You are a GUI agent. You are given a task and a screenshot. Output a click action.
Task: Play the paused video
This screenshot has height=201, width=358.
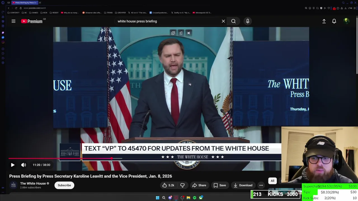(x=13, y=165)
